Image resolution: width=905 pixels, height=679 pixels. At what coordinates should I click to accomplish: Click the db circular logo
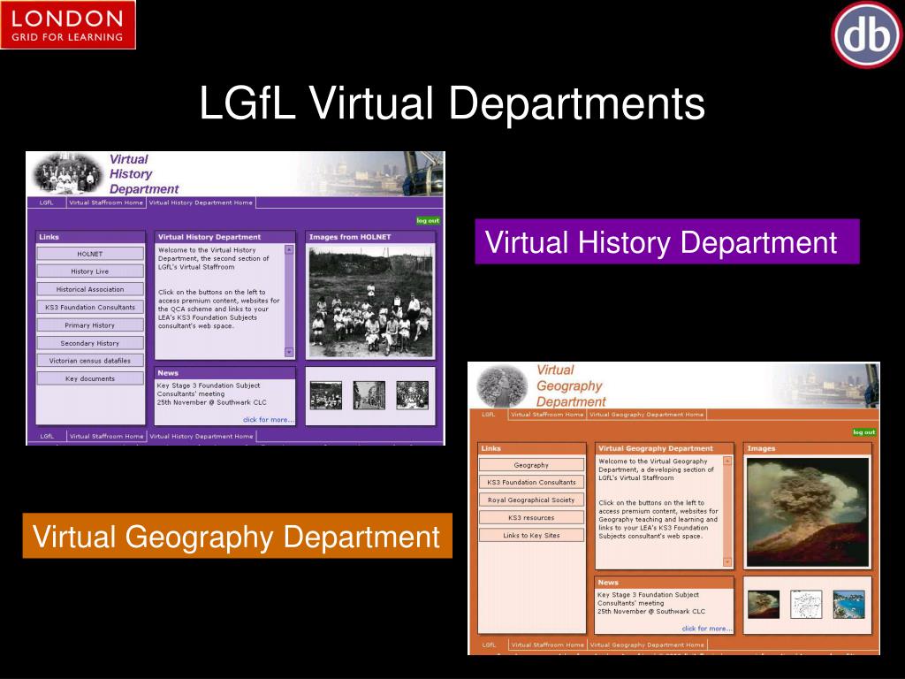(868, 34)
